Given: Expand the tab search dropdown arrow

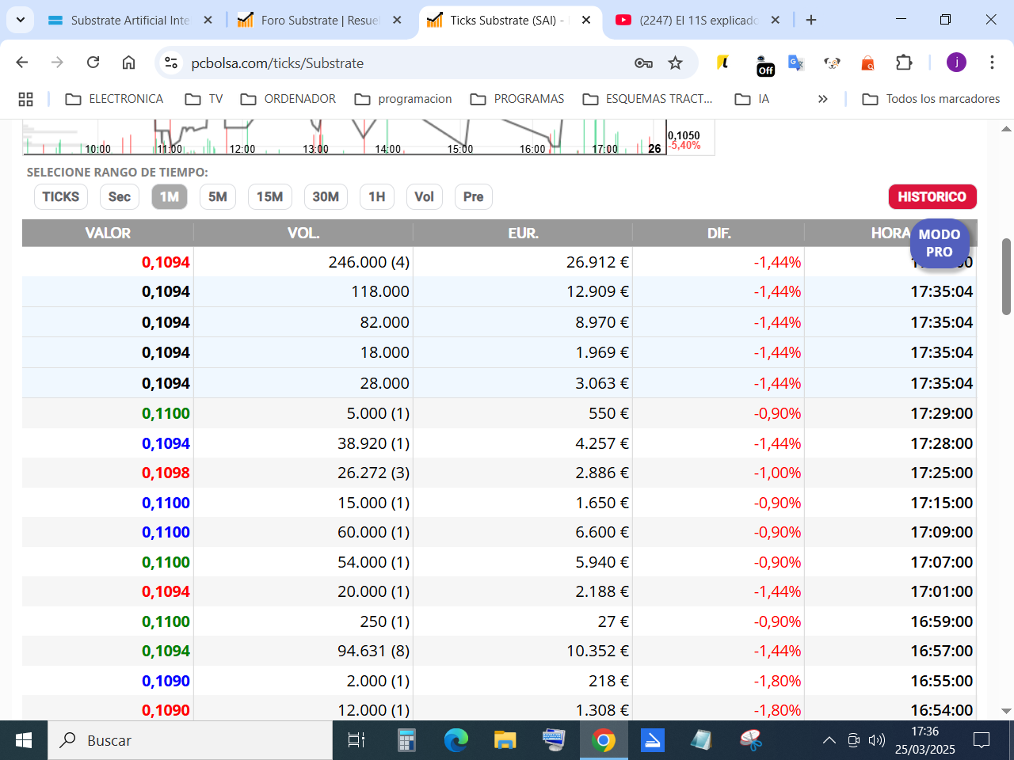Looking at the screenshot, I should [20, 20].
